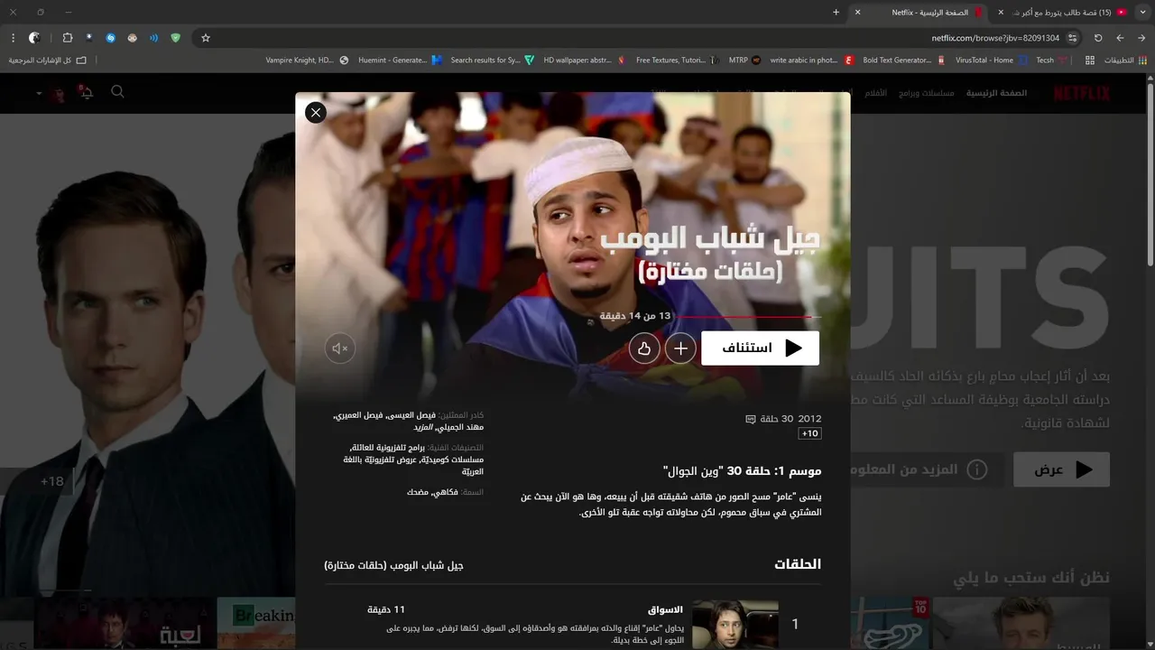Open all bookmarks folder كل الإشارات المرجعية
The width and height of the screenshot is (1155, 650).
pos(48,60)
